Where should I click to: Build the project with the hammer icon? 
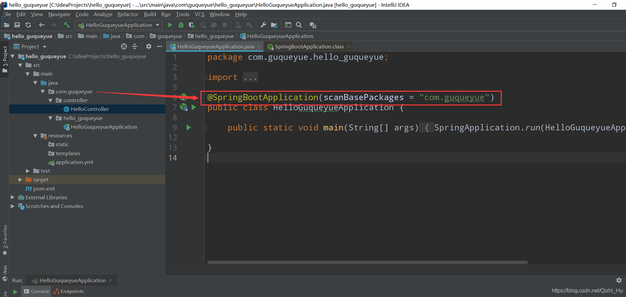click(x=66, y=25)
